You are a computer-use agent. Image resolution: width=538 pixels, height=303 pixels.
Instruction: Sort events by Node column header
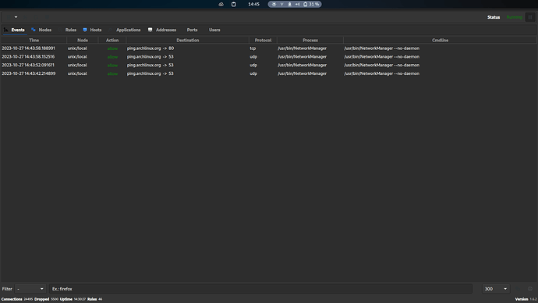(x=83, y=40)
